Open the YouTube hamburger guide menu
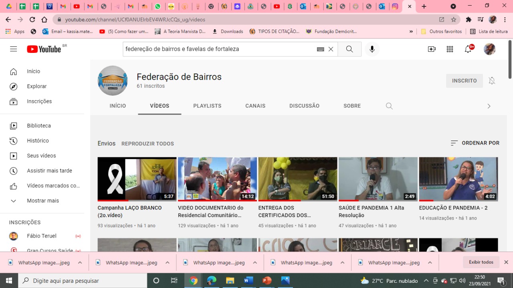The width and height of the screenshot is (513, 288). [14, 49]
